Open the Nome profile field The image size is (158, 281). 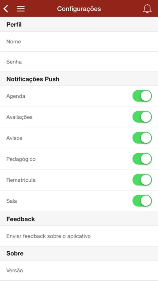click(79, 42)
